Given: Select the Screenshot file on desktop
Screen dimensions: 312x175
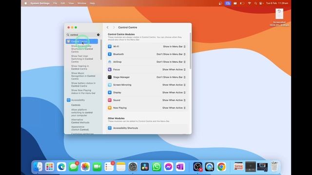Looking at the screenshot, I should (279, 17).
